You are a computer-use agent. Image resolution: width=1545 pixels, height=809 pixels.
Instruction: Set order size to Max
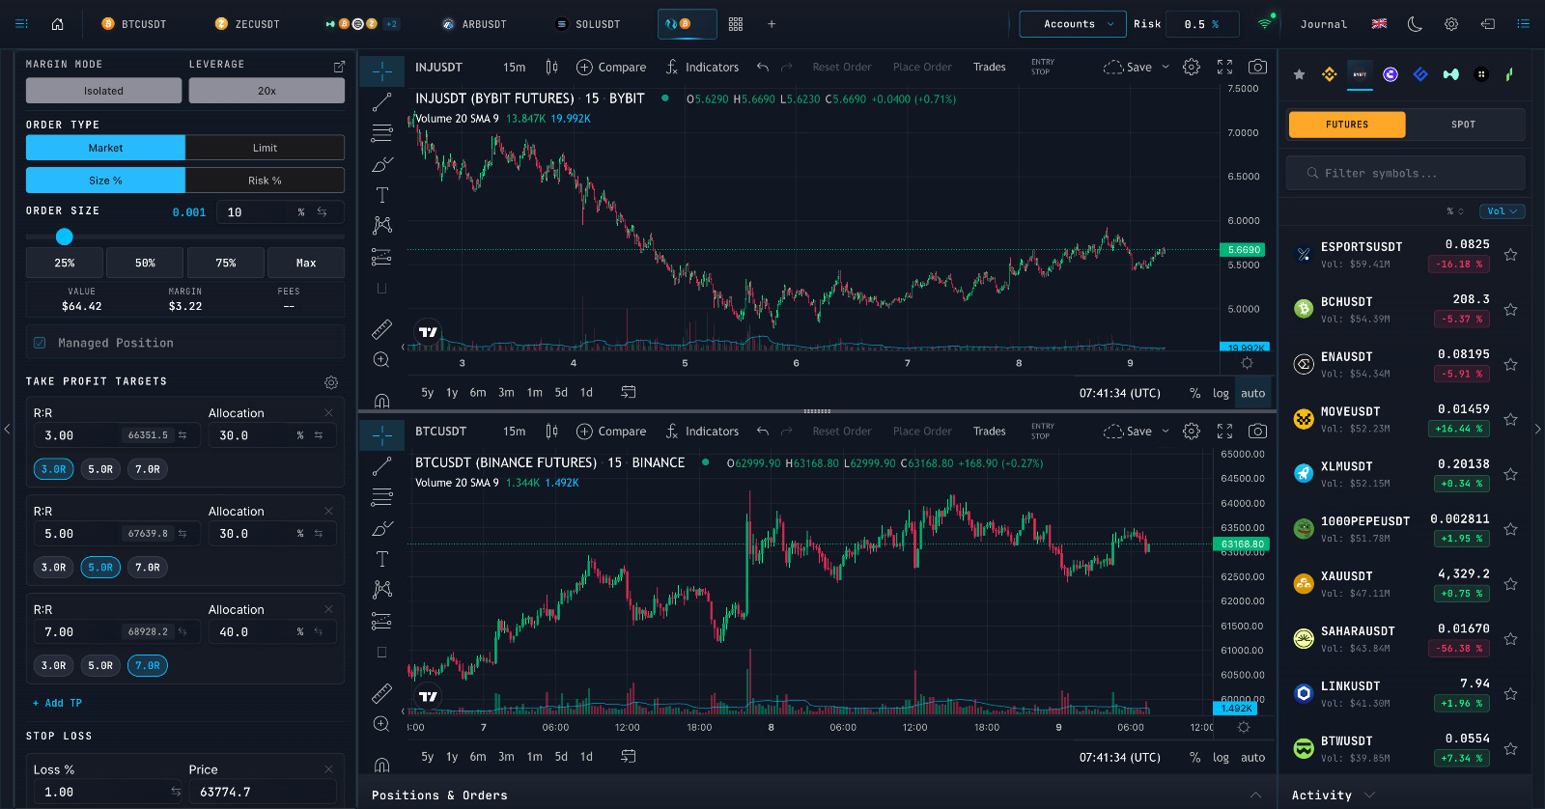[306, 263]
